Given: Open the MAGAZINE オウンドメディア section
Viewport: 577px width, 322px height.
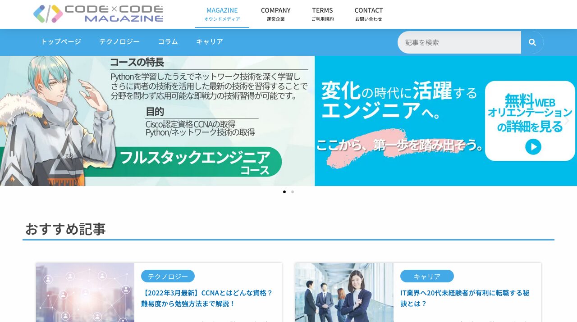Looking at the screenshot, I should [222, 14].
